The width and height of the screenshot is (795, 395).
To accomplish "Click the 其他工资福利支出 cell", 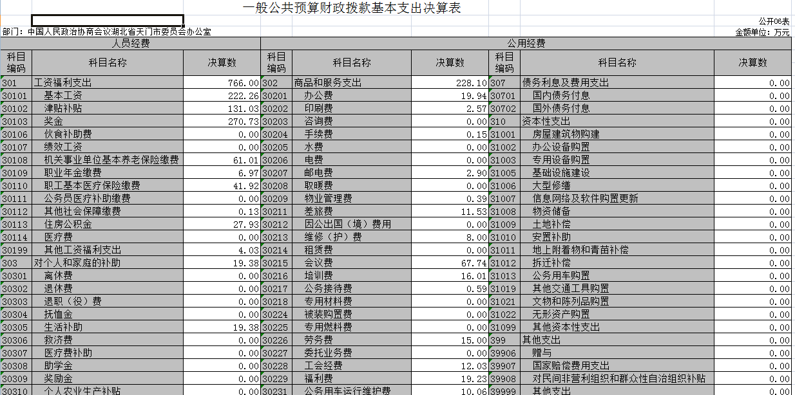I will 108,250.
